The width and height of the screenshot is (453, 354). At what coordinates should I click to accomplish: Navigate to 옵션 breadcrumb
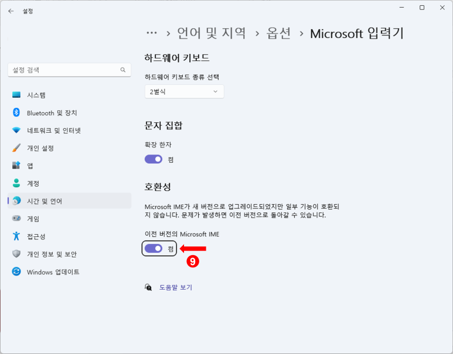click(x=278, y=33)
